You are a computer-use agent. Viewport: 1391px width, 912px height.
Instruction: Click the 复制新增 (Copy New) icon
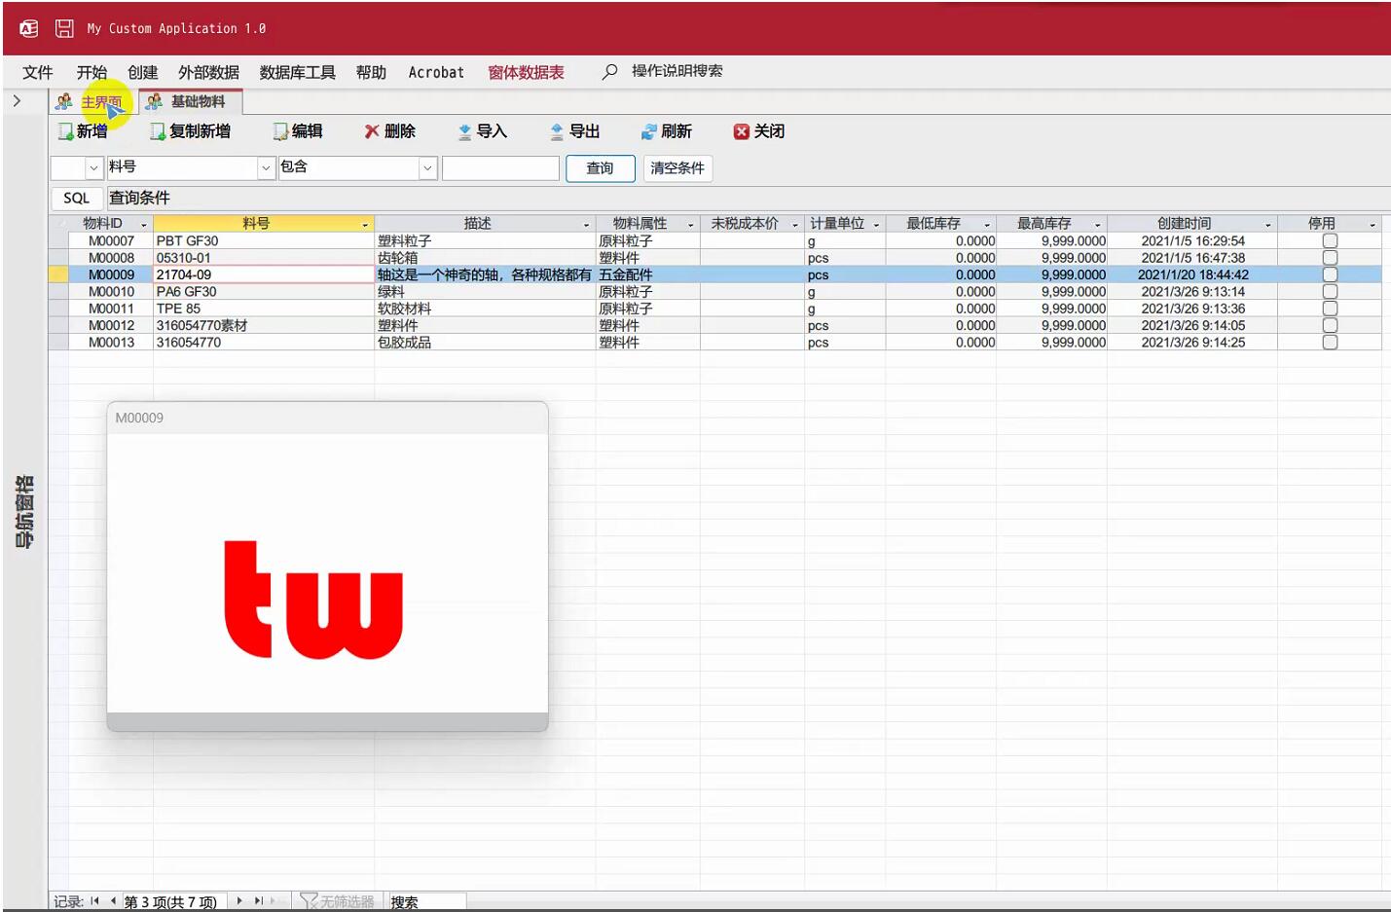tap(158, 131)
